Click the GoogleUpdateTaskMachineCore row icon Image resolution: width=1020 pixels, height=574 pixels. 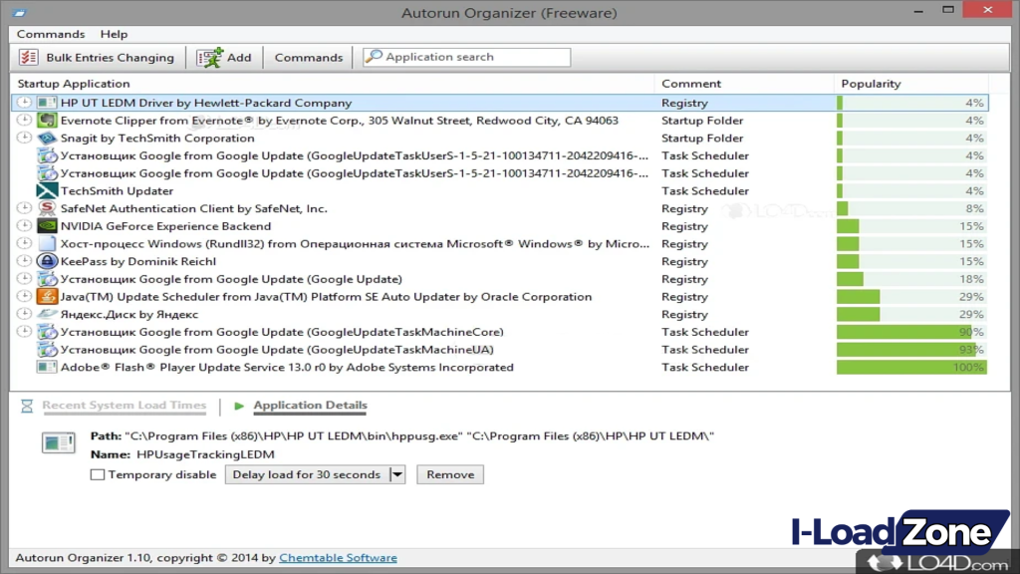pos(47,332)
